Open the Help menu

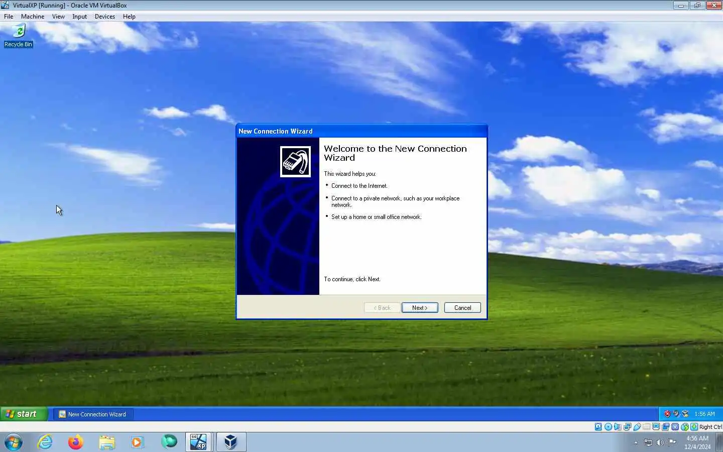click(x=129, y=17)
